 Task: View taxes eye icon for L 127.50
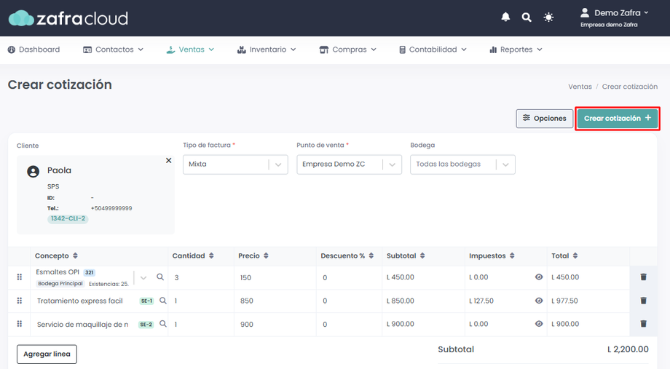pyautogui.click(x=539, y=301)
